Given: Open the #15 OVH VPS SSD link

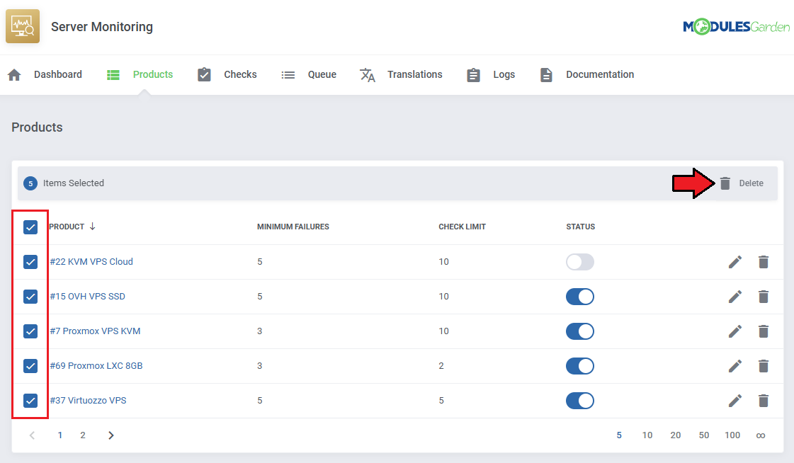Looking at the screenshot, I should tap(87, 297).
